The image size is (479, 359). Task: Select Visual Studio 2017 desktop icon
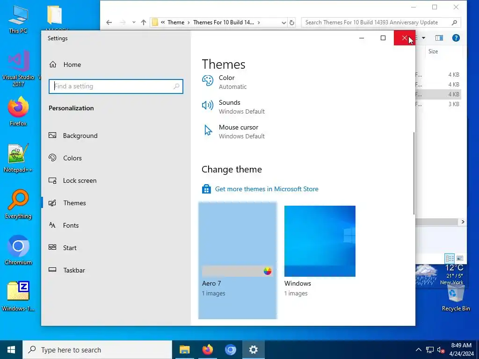click(18, 68)
